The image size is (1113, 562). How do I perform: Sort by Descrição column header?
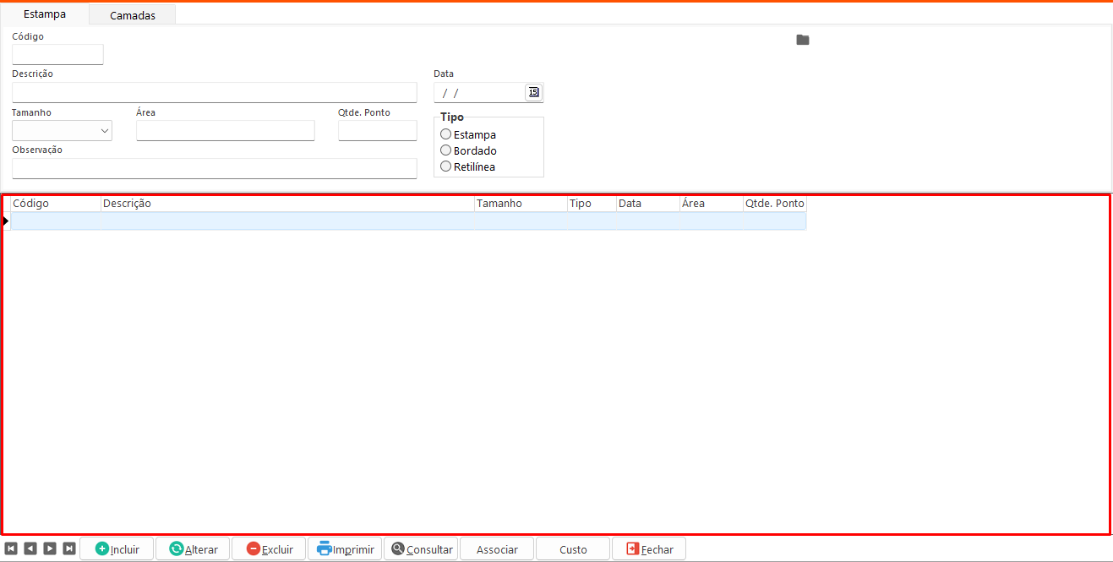(287, 204)
